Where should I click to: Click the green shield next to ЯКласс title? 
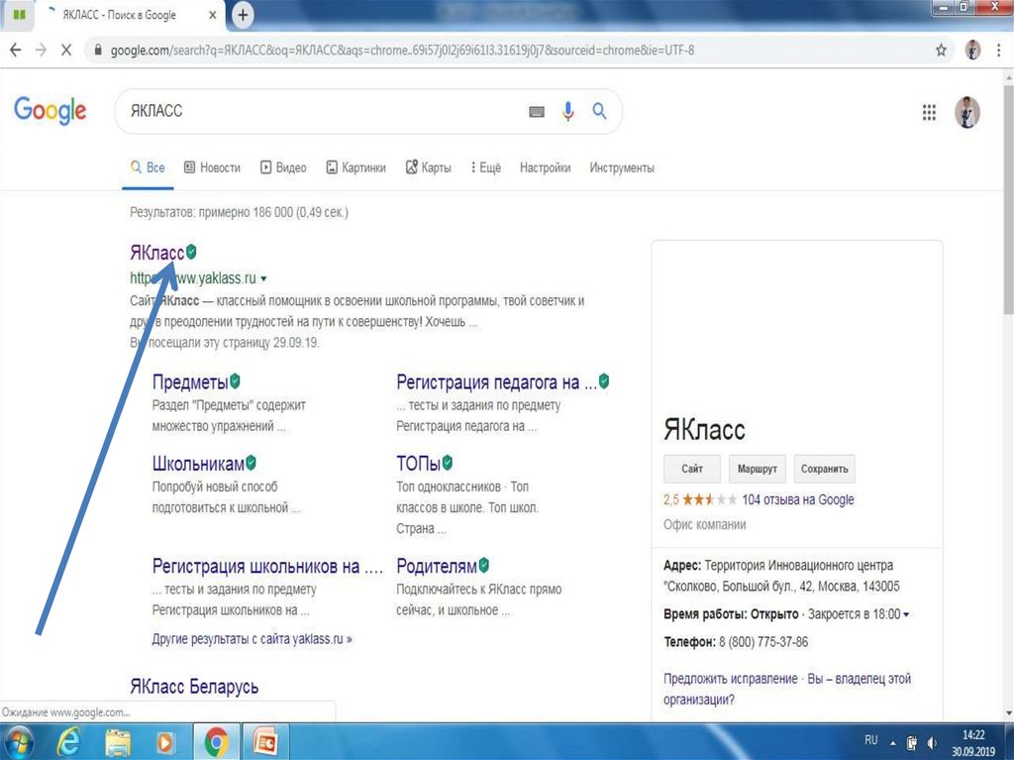tap(191, 251)
